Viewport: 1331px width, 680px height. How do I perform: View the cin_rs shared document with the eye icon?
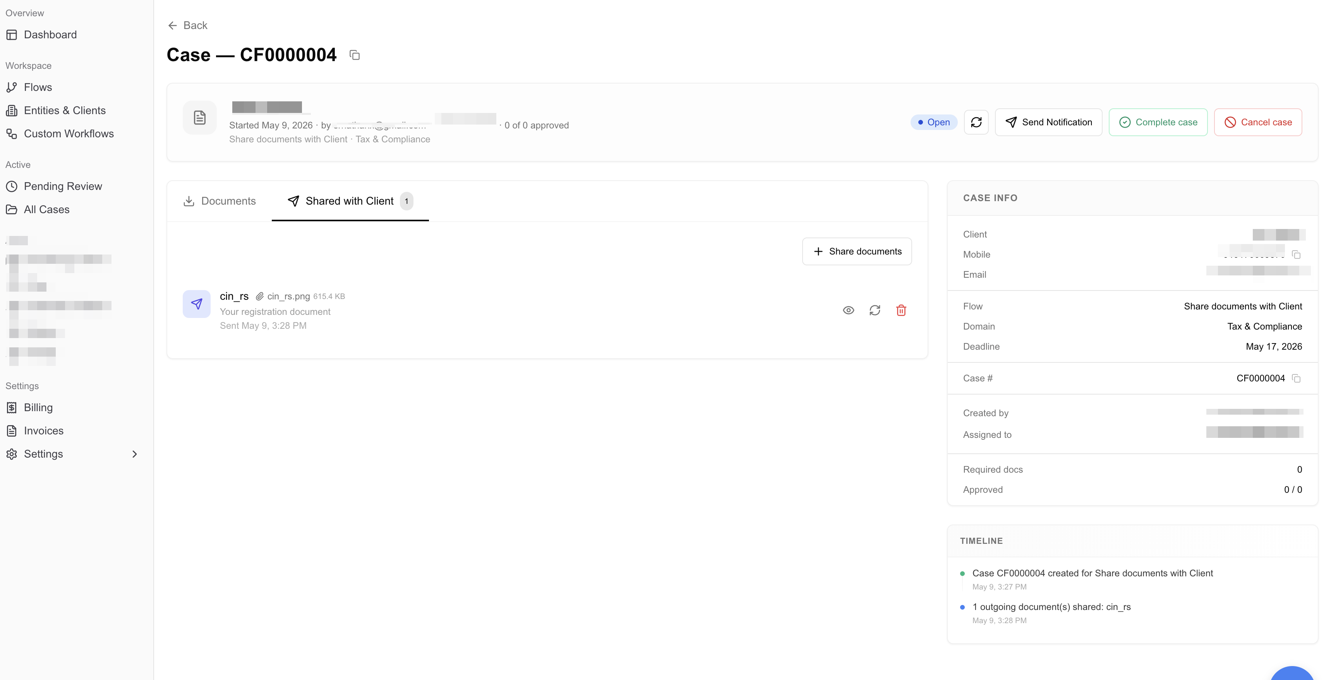[x=848, y=310]
